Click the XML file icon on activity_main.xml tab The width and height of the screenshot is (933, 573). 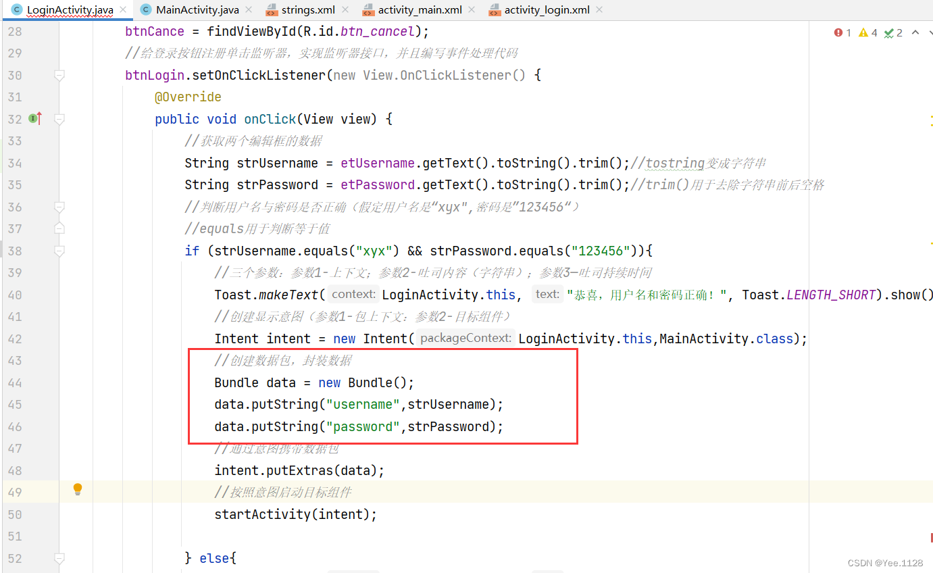click(x=368, y=10)
